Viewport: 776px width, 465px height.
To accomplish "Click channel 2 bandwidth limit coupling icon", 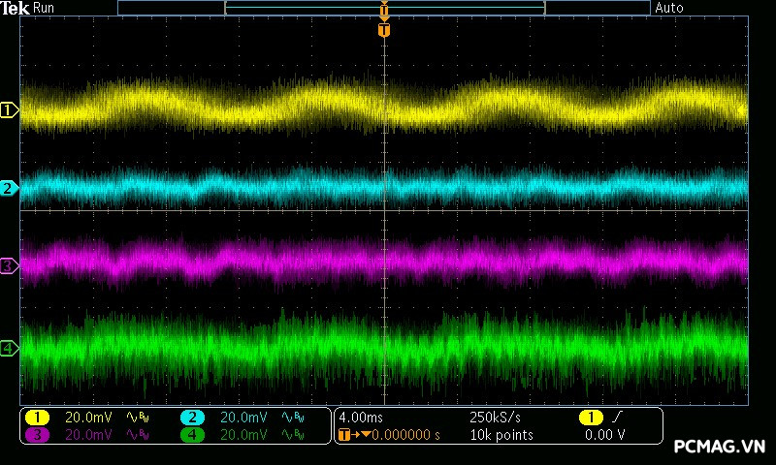I will (x=293, y=418).
